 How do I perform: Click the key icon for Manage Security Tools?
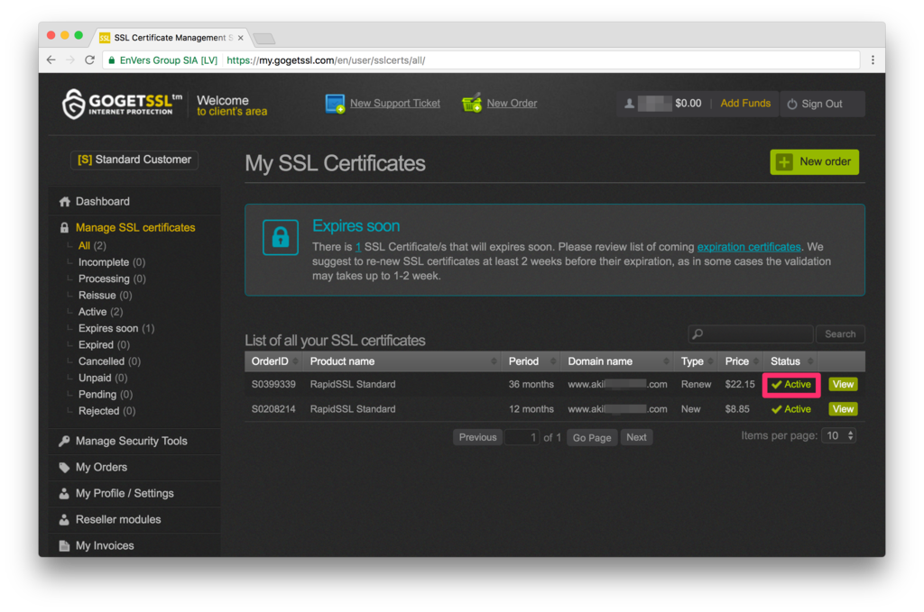64,441
